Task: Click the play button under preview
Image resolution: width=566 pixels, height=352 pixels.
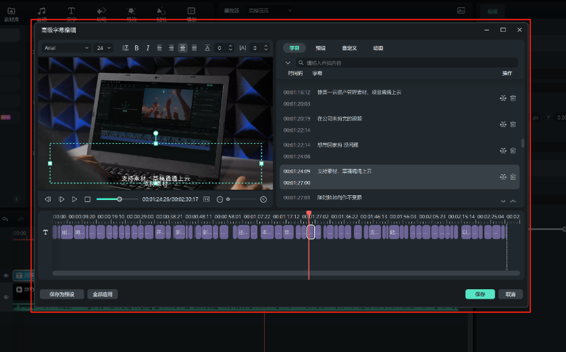Action: [74, 199]
